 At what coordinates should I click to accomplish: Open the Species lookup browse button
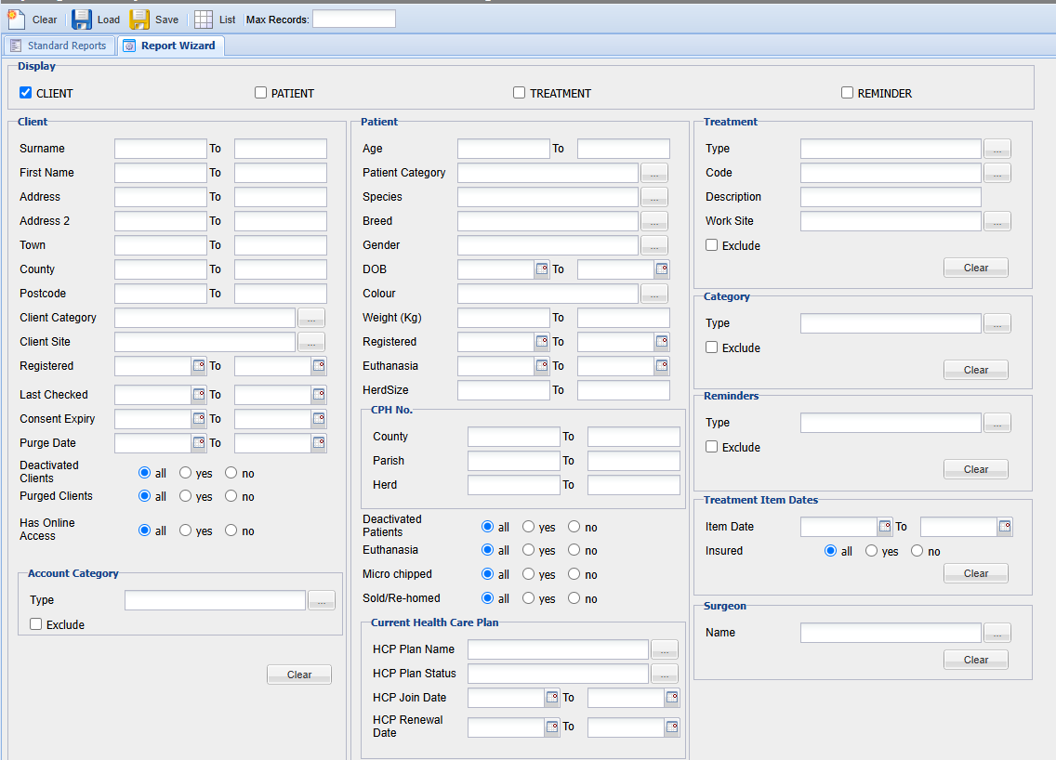click(x=654, y=197)
